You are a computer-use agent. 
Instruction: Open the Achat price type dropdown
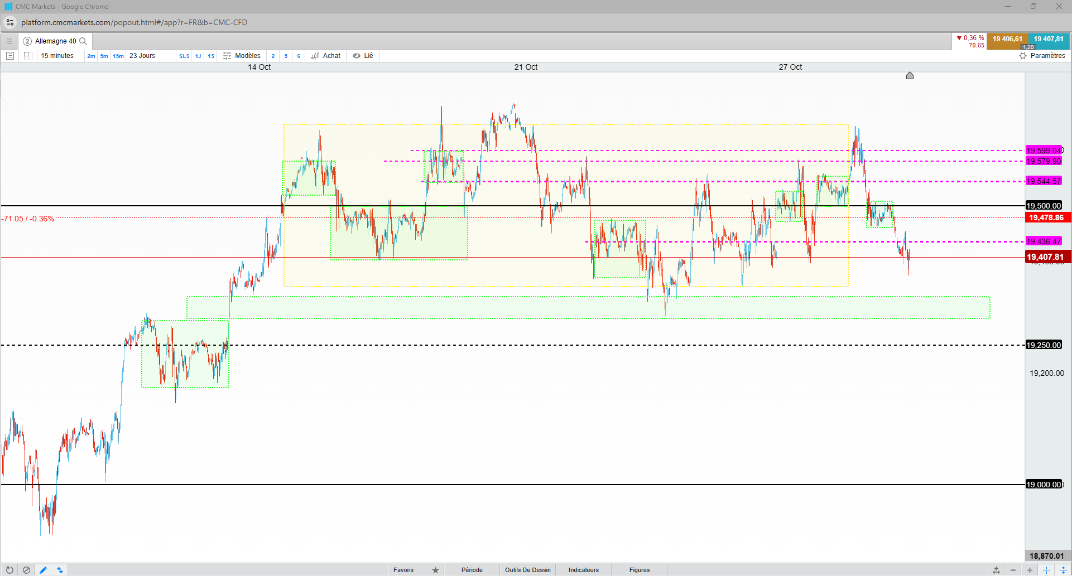tap(326, 56)
